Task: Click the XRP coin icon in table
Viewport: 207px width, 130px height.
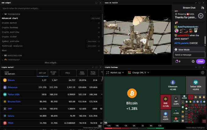Action: coord(5,109)
